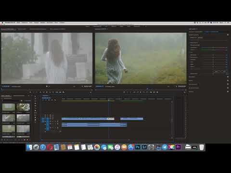Screen dimensions: 231x173
Task: Open Timeline Display Settings wrench
Action: pyautogui.click(x=55, y=100)
